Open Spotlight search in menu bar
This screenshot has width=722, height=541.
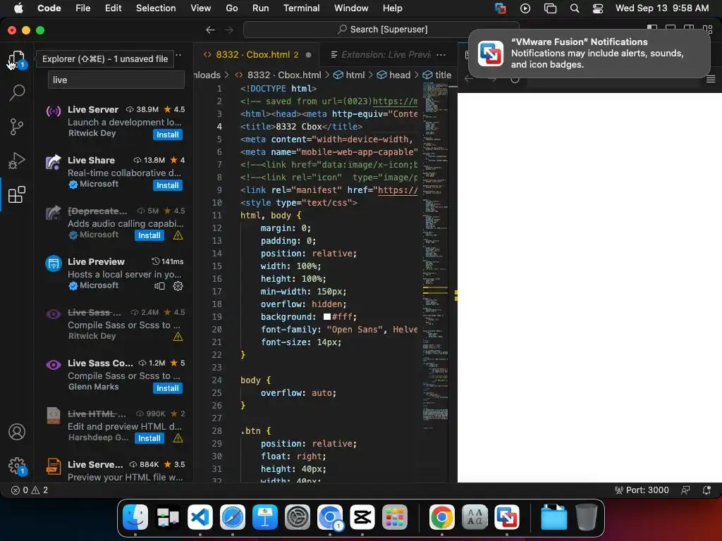(574, 8)
